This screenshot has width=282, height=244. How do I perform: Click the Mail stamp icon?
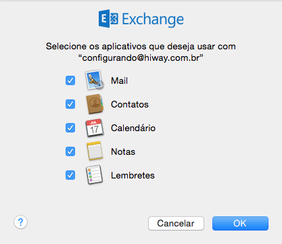point(95,80)
